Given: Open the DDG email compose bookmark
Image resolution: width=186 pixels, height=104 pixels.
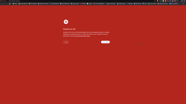Looking at the screenshot, I should coord(43,4).
